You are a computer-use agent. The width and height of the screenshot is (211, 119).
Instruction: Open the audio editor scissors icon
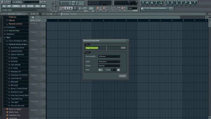[181, 3]
